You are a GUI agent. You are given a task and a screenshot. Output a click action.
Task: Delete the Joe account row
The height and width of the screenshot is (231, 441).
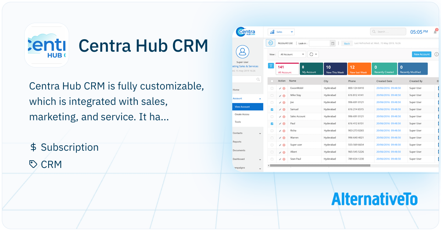pos(284,102)
